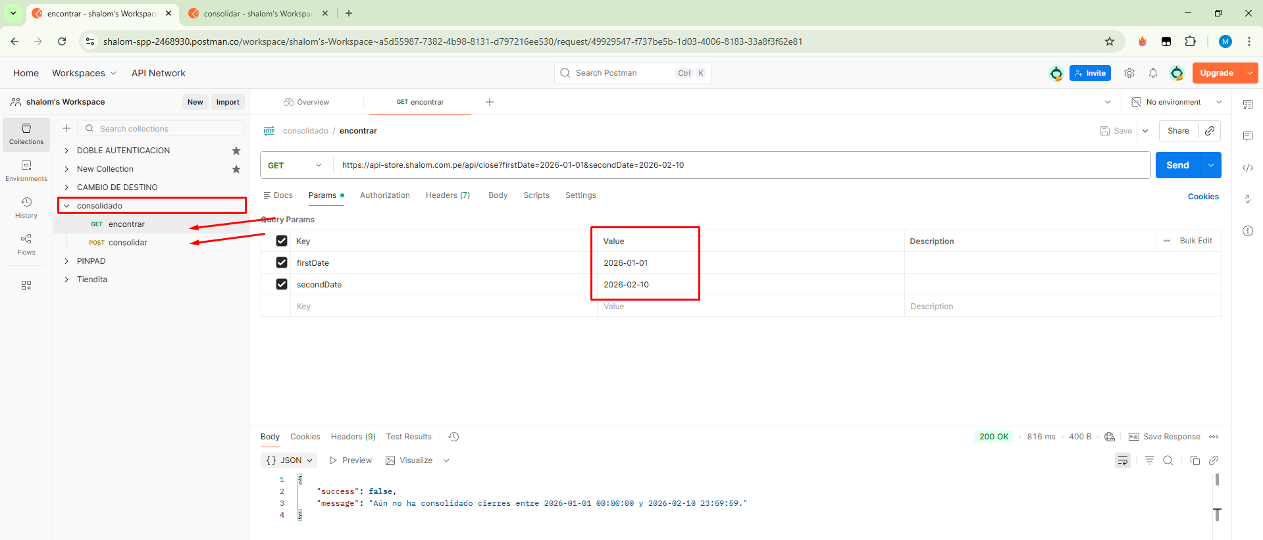Uncheck the firstDate parameter checkbox
Viewport: 1263px width, 540px height.
click(282, 262)
